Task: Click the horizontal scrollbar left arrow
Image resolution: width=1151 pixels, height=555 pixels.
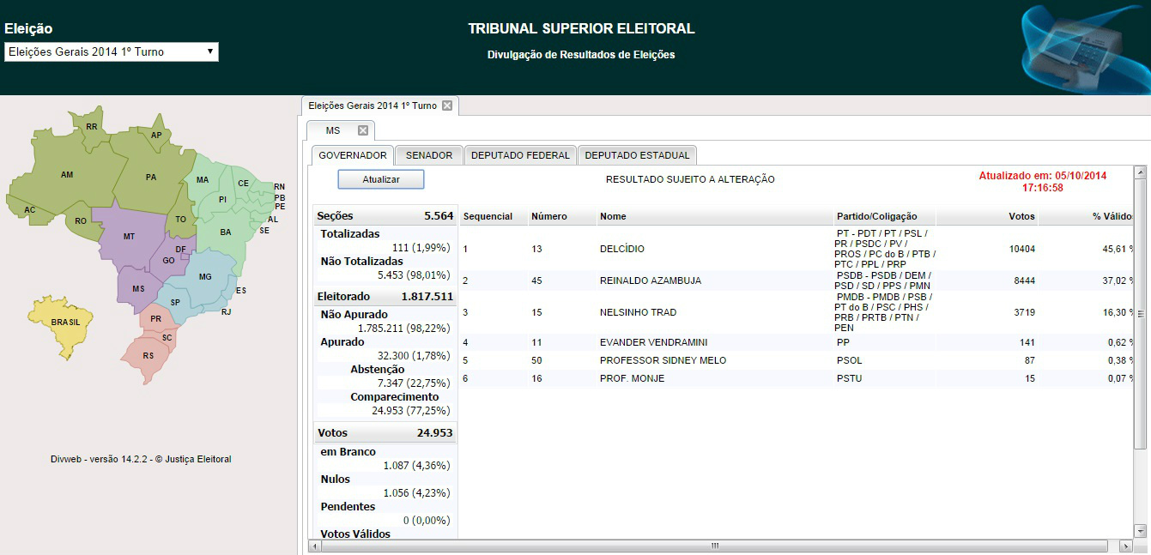Action: coord(315,546)
